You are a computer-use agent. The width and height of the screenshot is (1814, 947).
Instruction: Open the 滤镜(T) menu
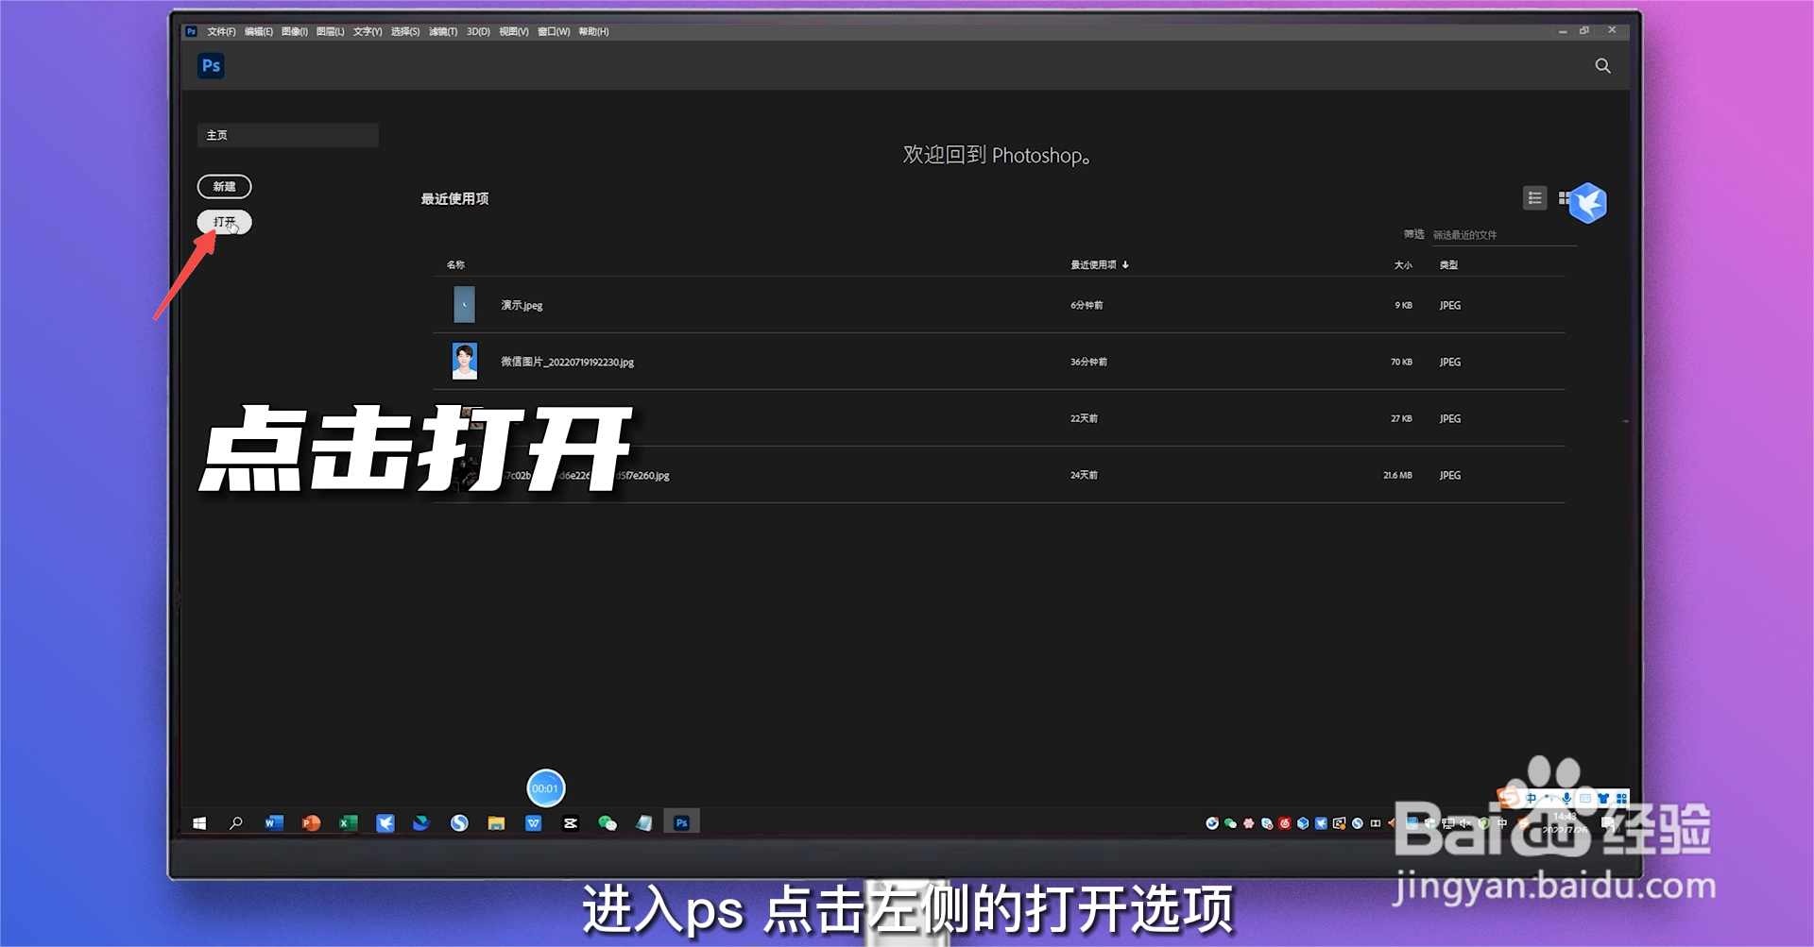pyautogui.click(x=443, y=31)
